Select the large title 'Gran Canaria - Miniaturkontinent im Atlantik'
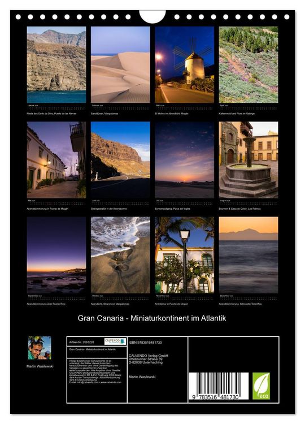 point(152,318)
